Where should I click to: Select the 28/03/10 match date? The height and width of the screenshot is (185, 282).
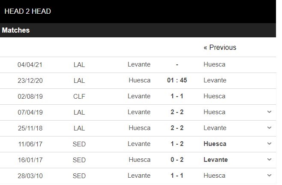tap(30, 176)
